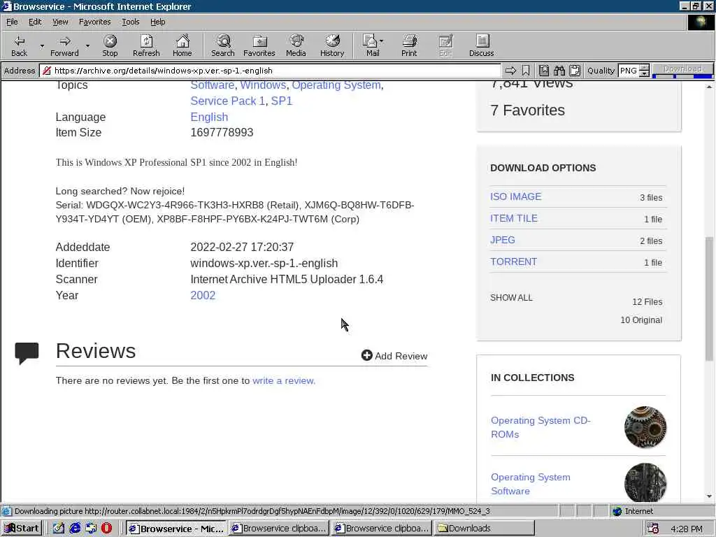Click the Discuss toolbar button

pos(481,45)
